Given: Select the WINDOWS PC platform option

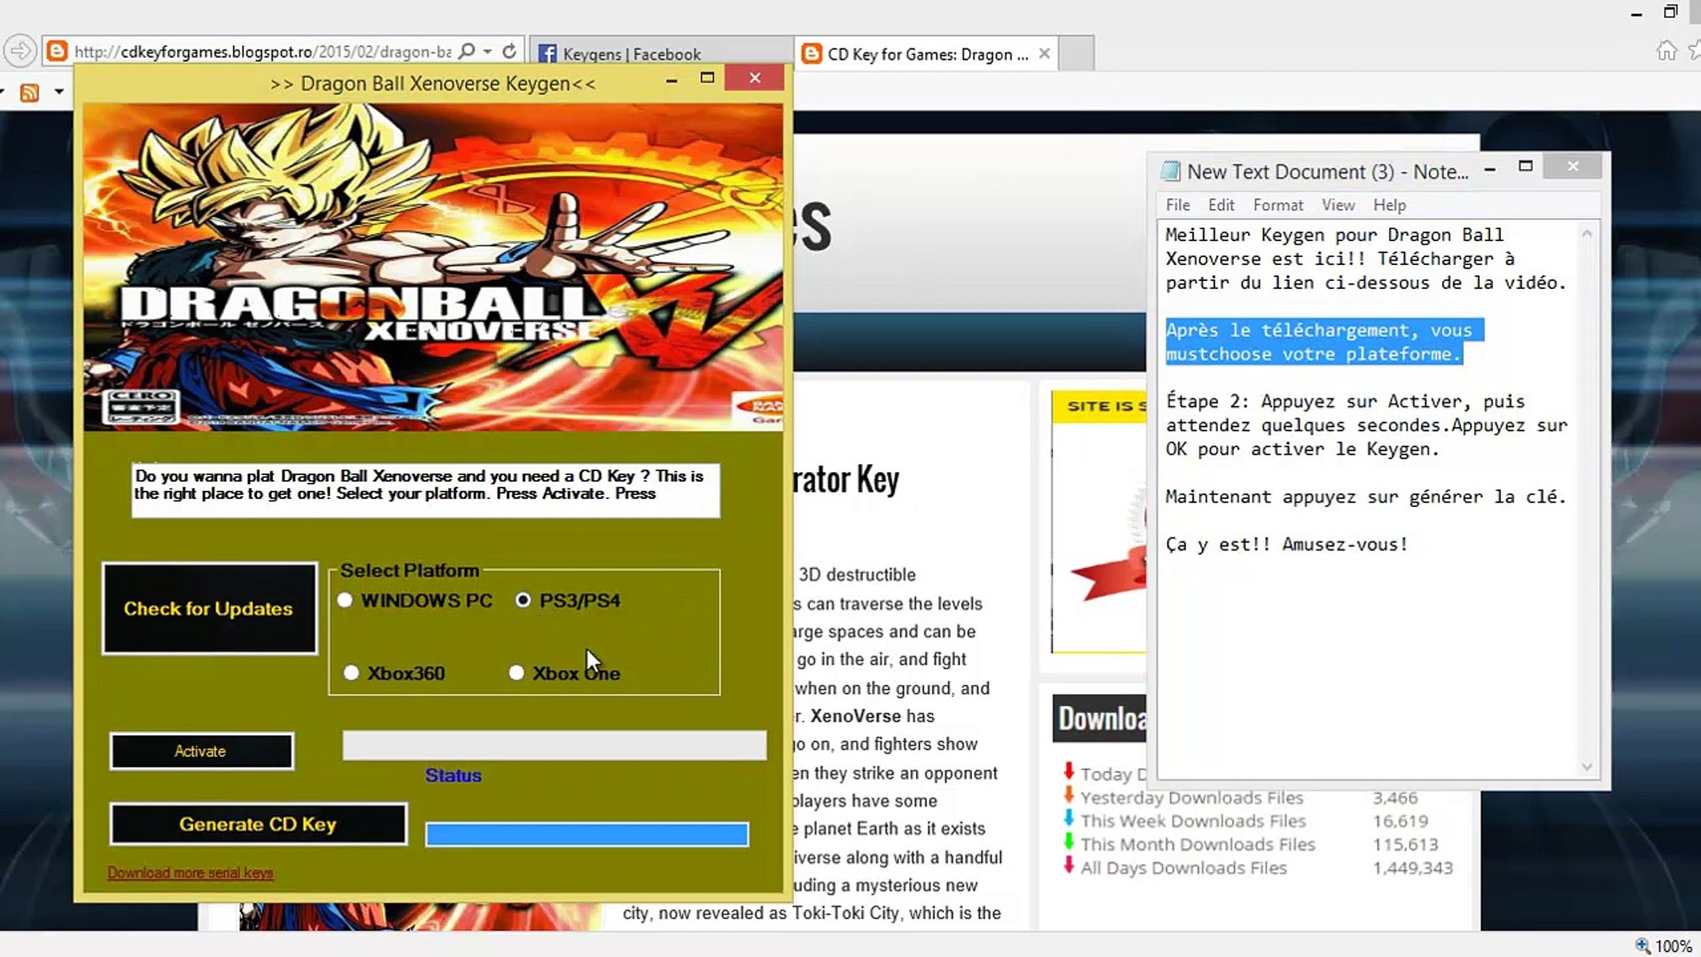Looking at the screenshot, I should pos(346,601).
